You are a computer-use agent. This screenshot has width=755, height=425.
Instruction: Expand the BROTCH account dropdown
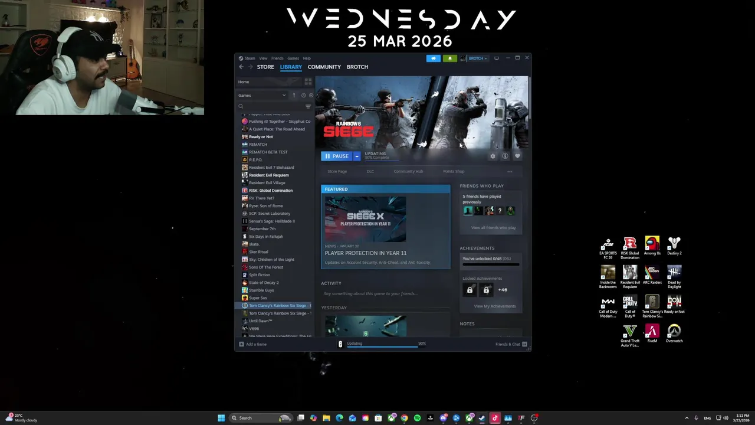pos(477,58)
